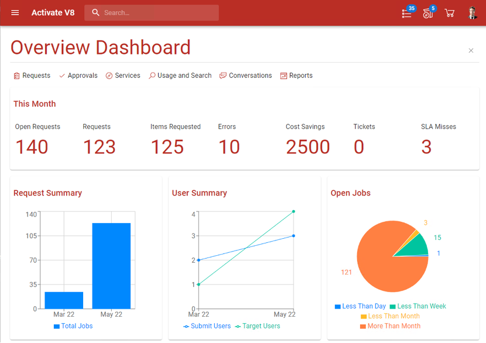Screen dimensions: 486x343
Task: Click the Requests clipboard icon
Action: point(17,76)
